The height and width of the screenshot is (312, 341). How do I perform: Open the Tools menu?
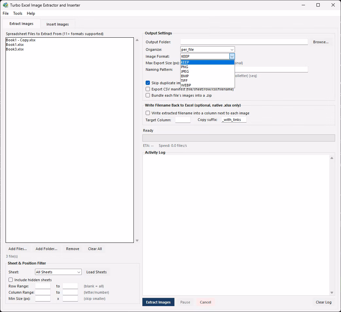pos(18,13)
